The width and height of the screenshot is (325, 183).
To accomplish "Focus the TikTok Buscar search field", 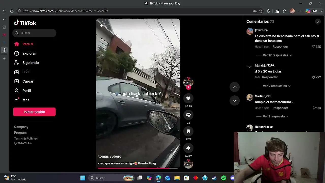I will pyautogui.click(x=34, y=33).
